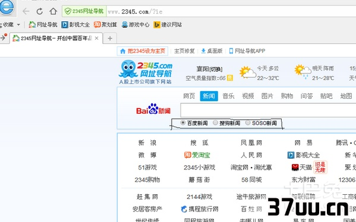
Task: Click today's sunny cloud weather icon
Action: tap(247, 73)
